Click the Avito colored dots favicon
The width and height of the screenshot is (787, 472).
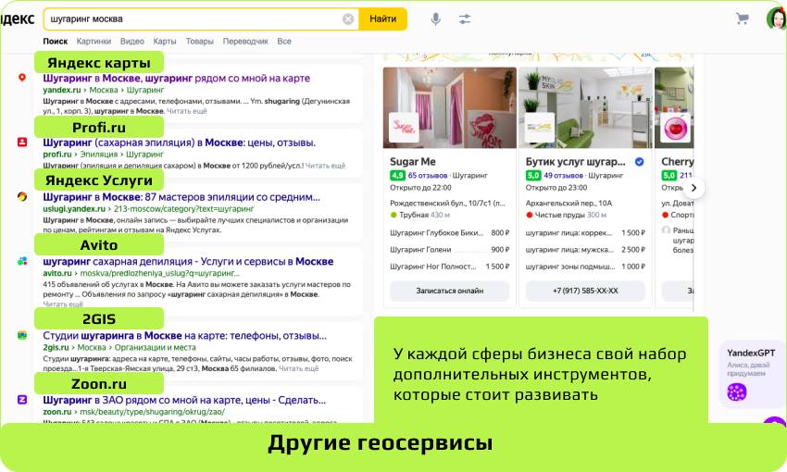click(22, 261)
